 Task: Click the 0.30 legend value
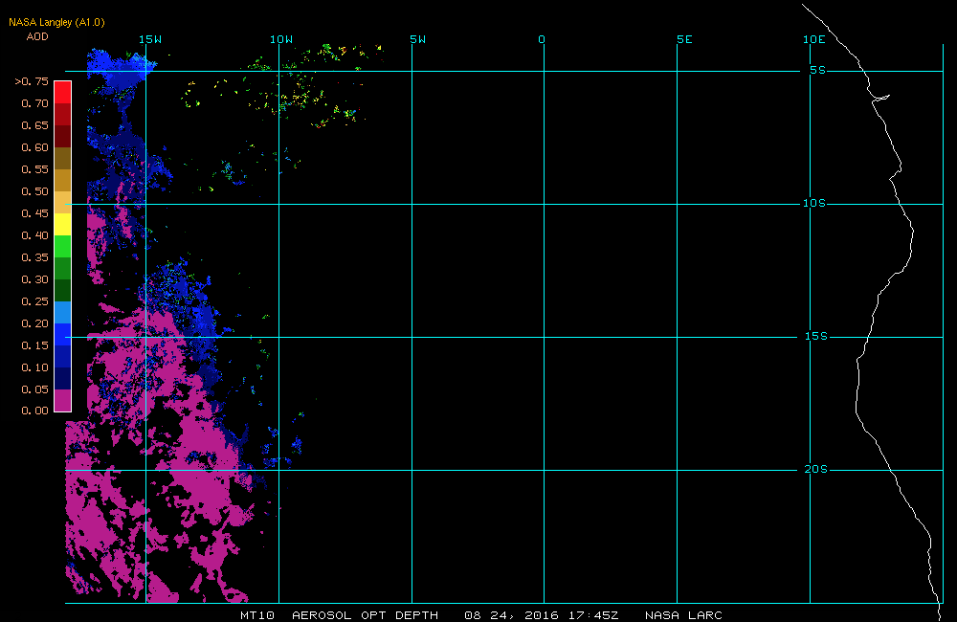pyautogui.click(x=34, y=279)
